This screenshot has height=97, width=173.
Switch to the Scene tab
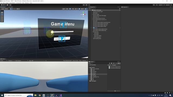[x=3, y=7]
